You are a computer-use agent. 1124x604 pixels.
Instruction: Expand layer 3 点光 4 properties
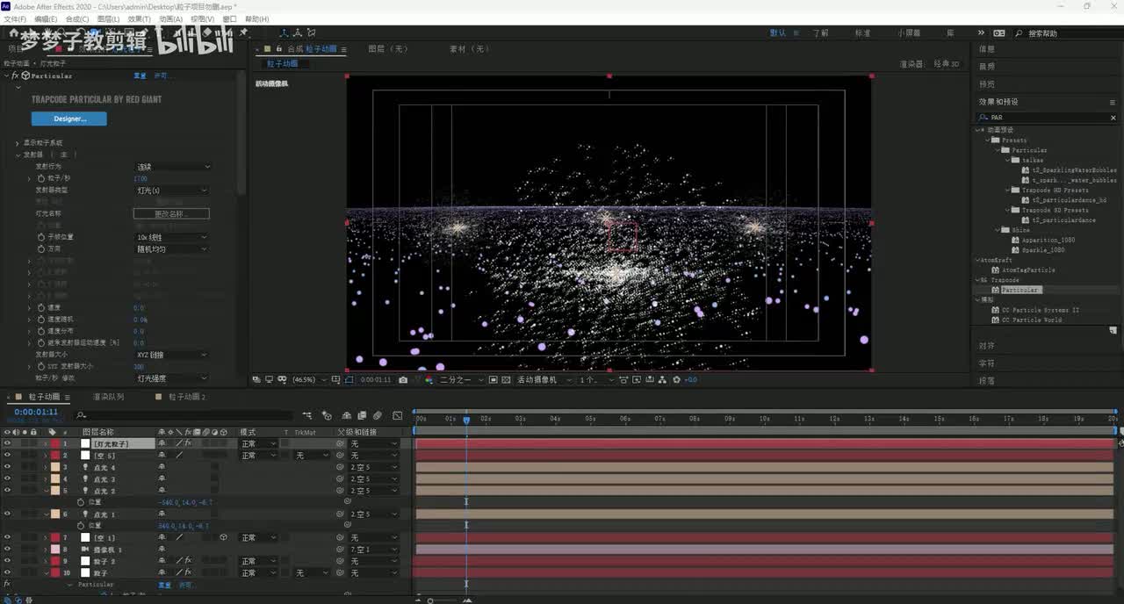[x=46, y=467]
